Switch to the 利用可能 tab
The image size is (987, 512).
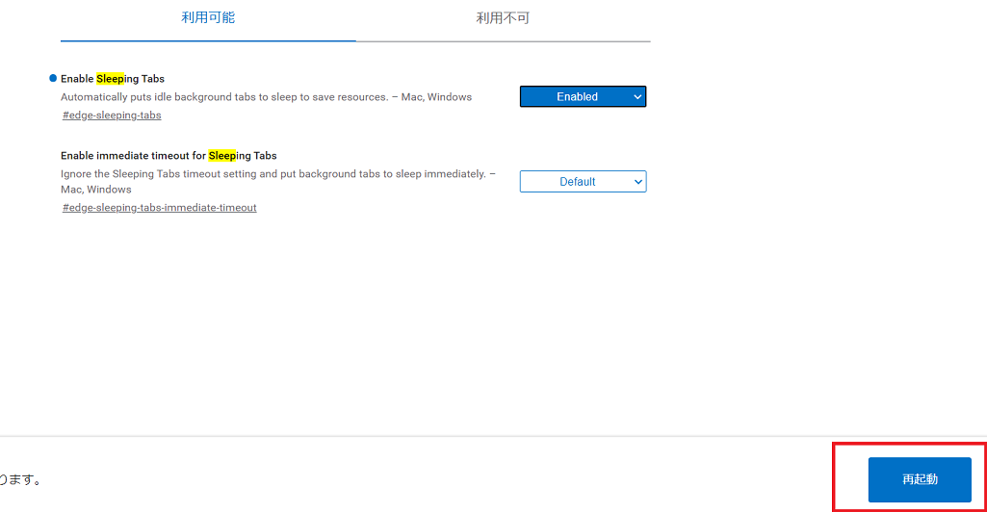coord(208,18)
